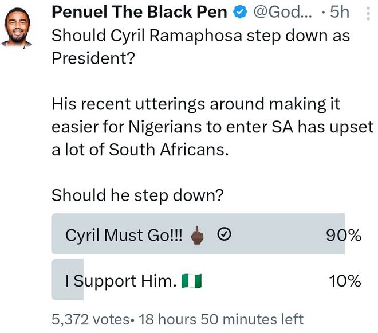Click the middle finger emoji in the poll

pyautogui.click(x=196, y=234)
